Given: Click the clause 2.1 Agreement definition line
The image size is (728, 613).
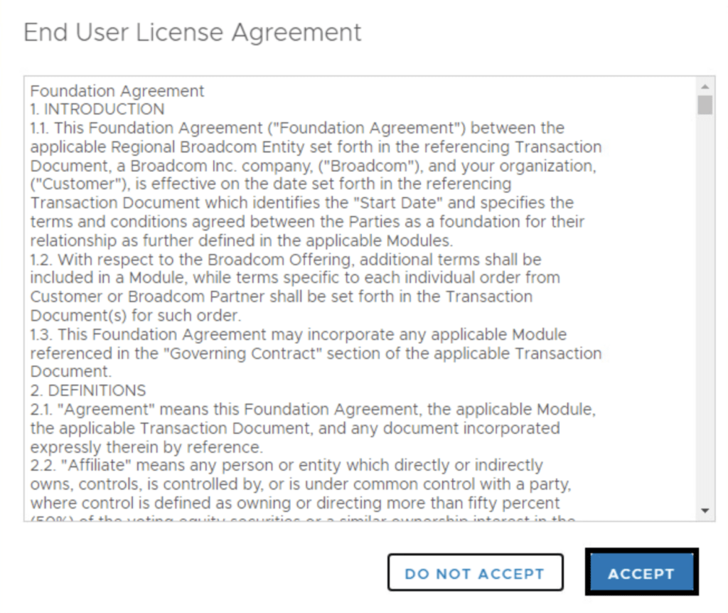Looking at the screenshot, I should pyautogui.click(x=313, y=410).
